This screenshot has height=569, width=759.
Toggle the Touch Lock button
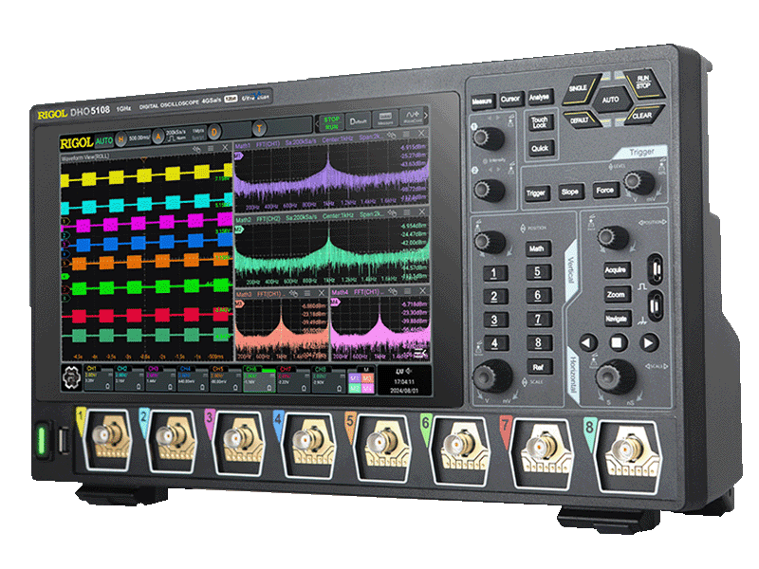point(539,123)
